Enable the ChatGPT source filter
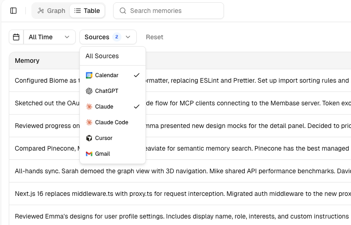 [x=107, y=91]
